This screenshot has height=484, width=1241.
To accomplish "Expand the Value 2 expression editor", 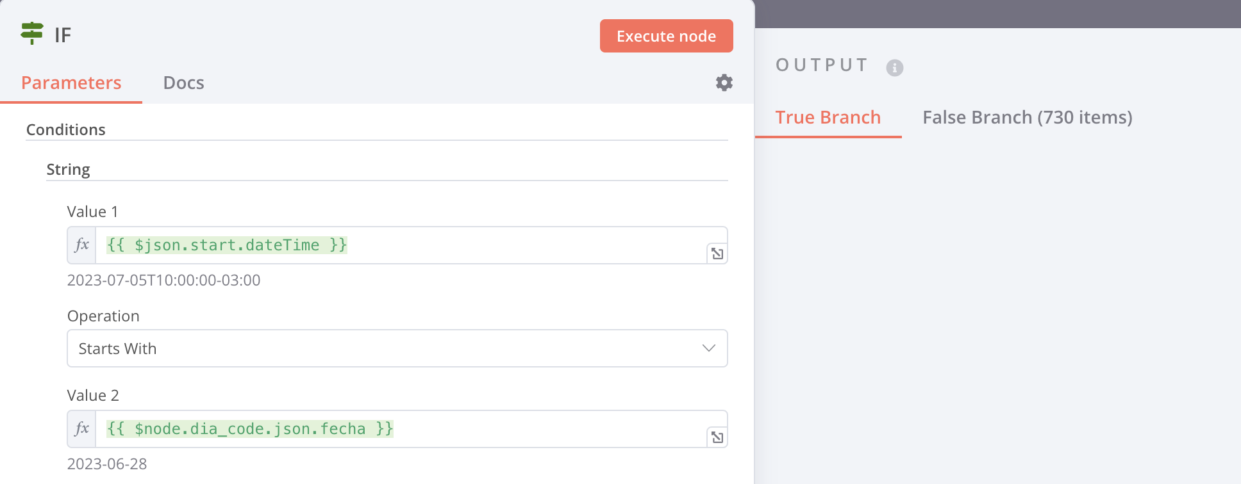I will click(x=717, y=437).
